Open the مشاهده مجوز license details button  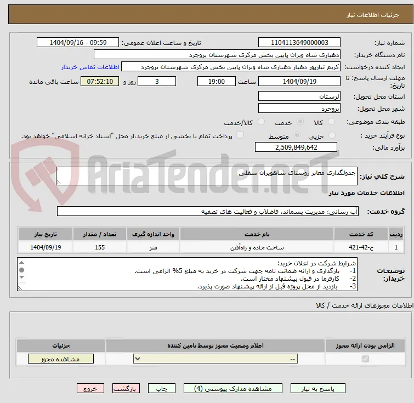(x=61, y=359)
